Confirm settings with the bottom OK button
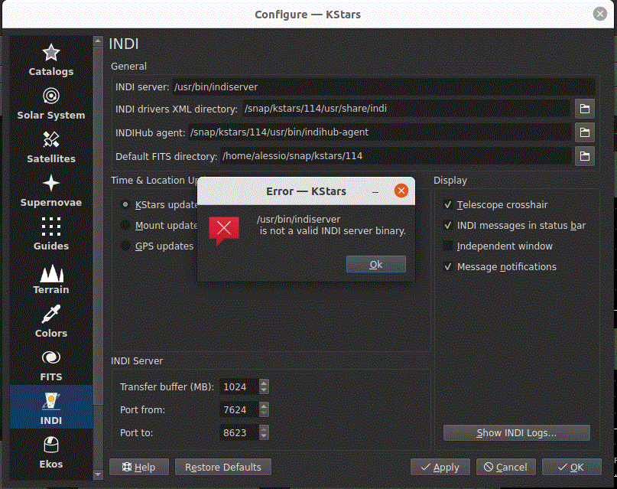The height and width of the screenshot is (489, 617). (x=571, y=467)
